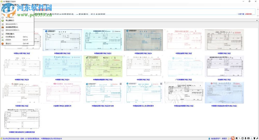The height and width of the screenshot is (140, 259).
Task: Open the 中国建设银行电汇凭证4 template thumbnail
Action: (143, 40)
